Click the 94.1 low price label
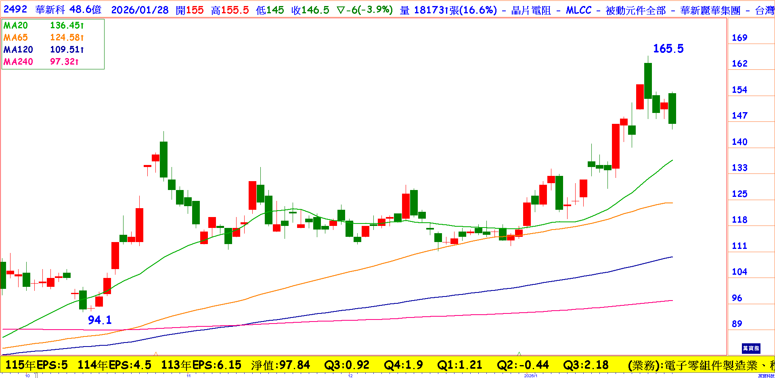Image resolution: width=775 pixels, height=378 pixels. click(100, 320)
